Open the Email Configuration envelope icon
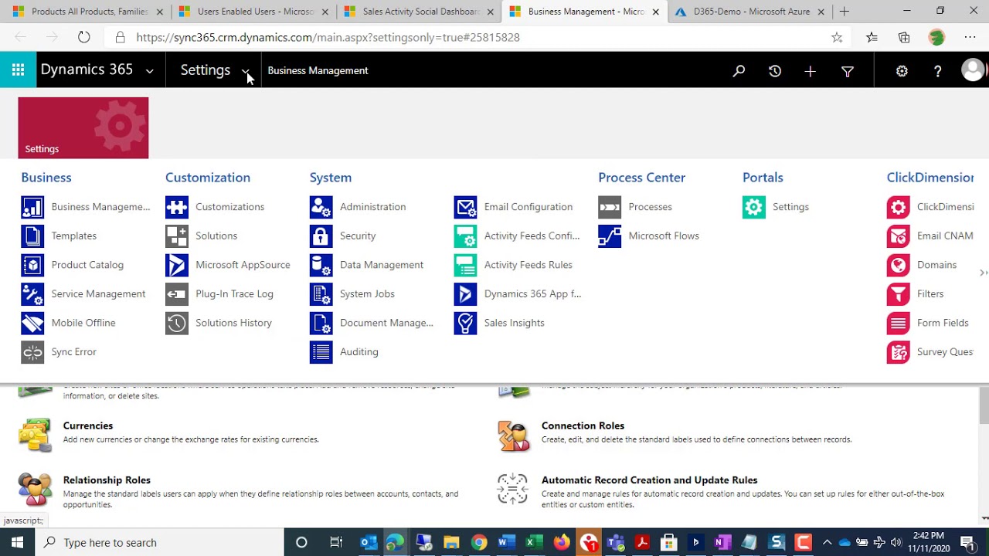Screen dimensions: 989x556 pyautogui.click(x=466, y=207)
